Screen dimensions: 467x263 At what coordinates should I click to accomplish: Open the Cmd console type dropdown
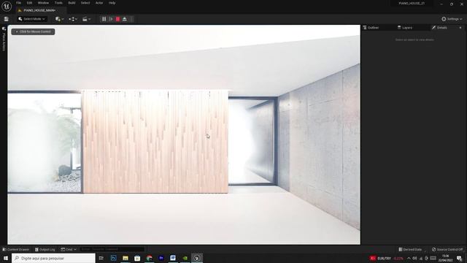point(69,249)
